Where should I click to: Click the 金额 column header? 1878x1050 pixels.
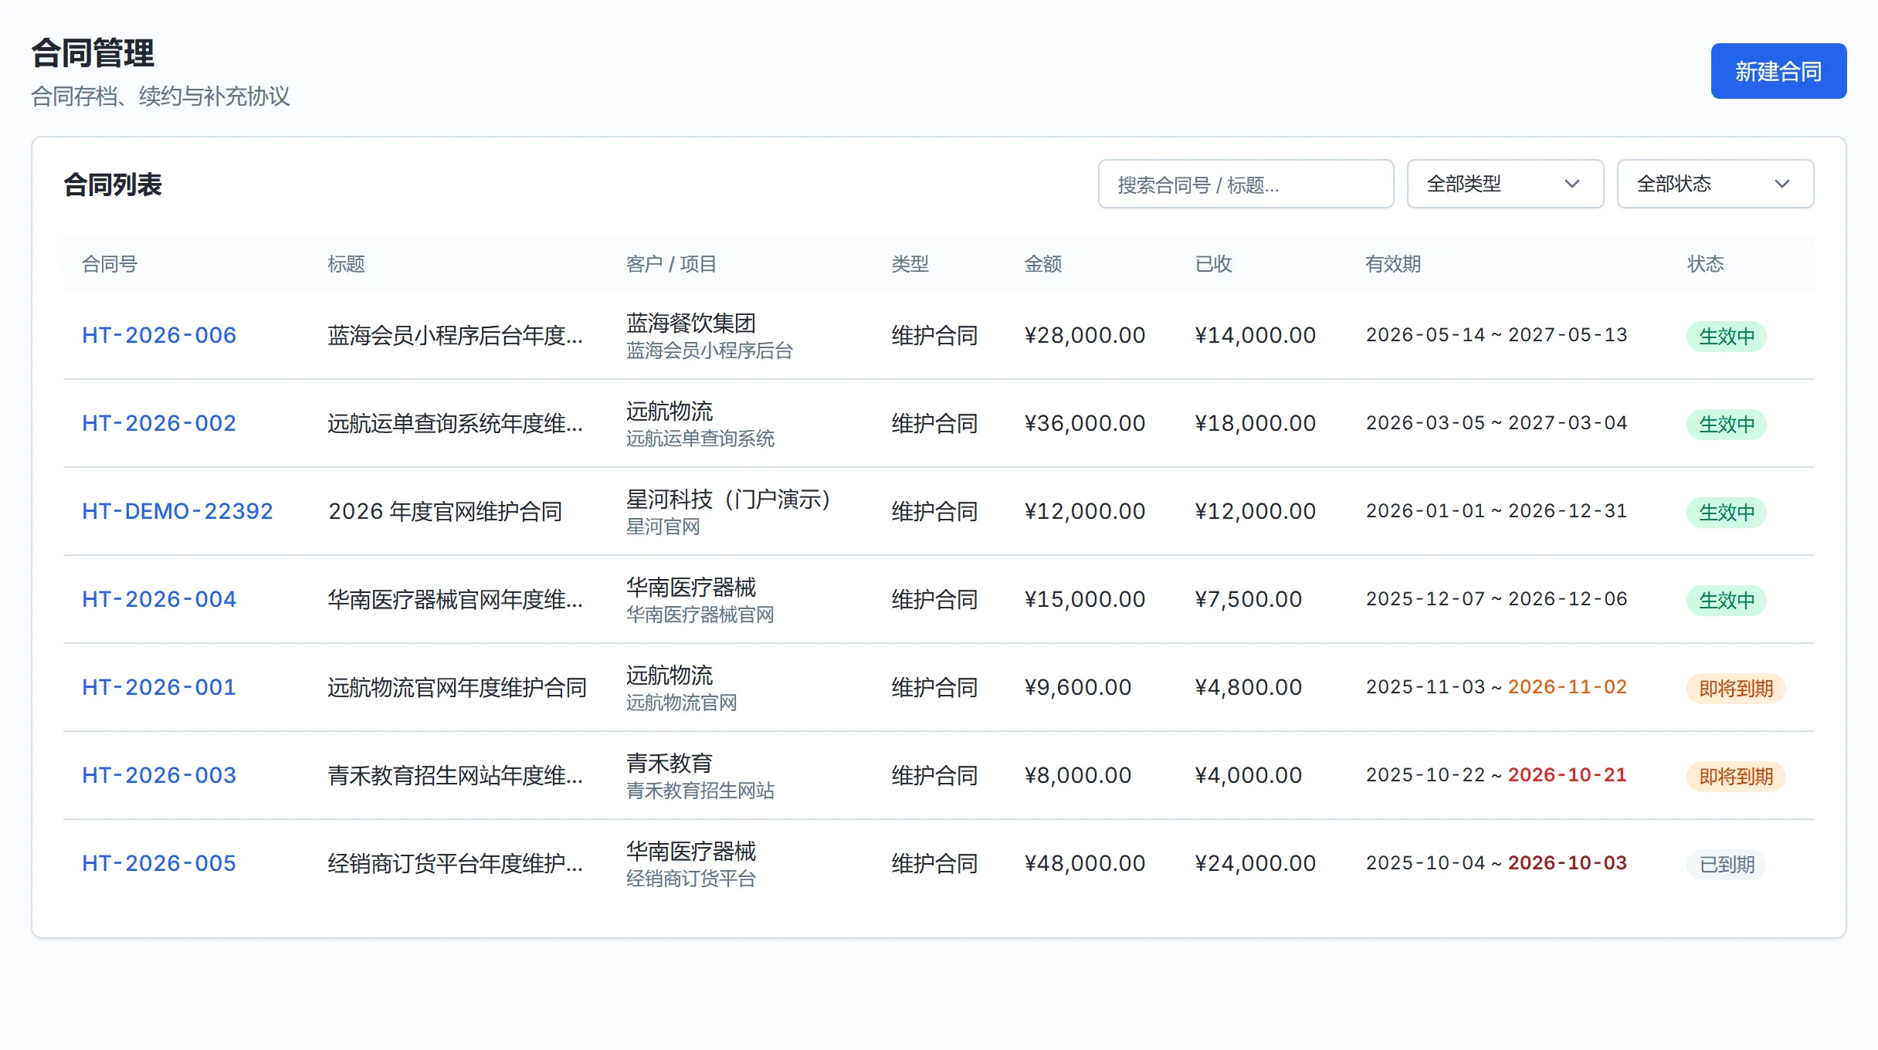tap(1043, 264)
